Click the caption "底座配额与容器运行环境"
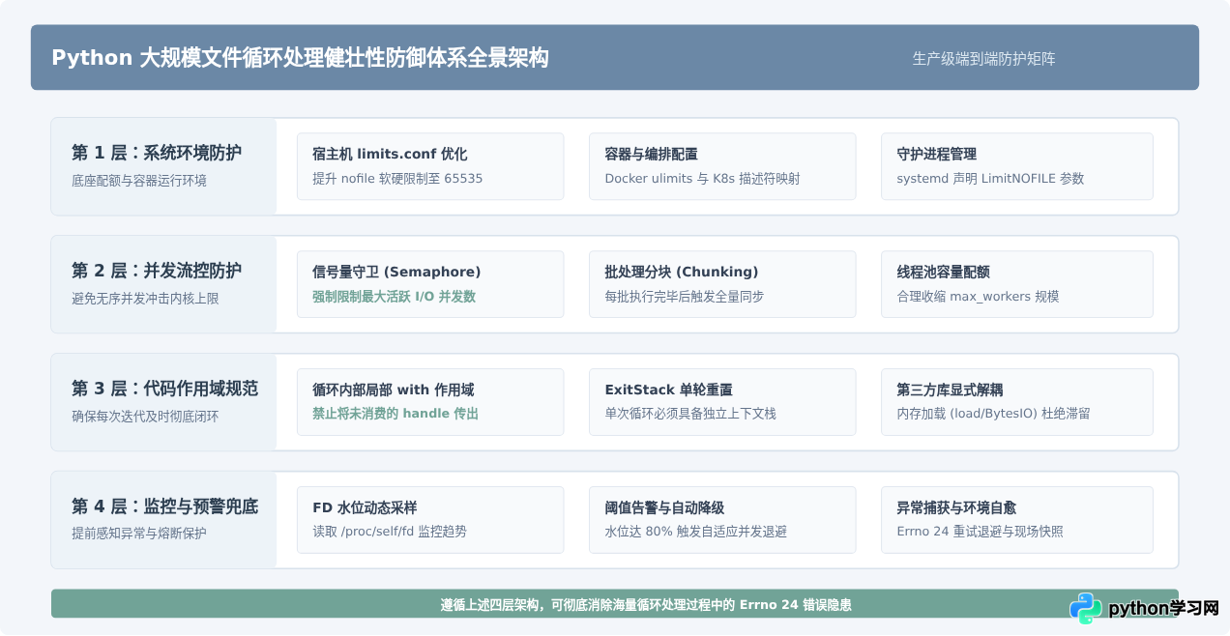Viewport: 1230px width, 636px height. click(139, 181)
